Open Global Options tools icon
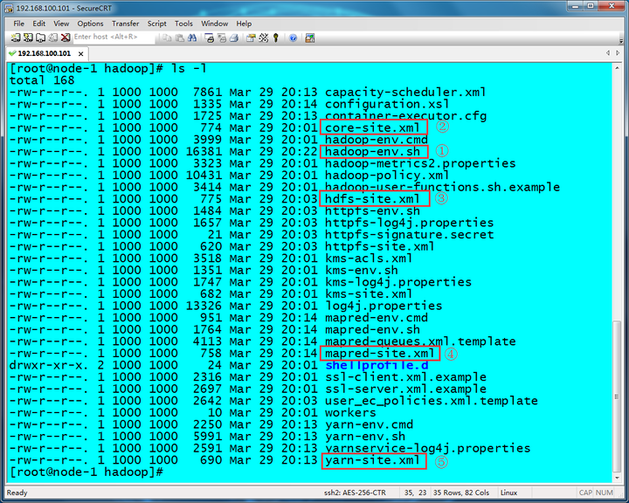 point(264,38)
